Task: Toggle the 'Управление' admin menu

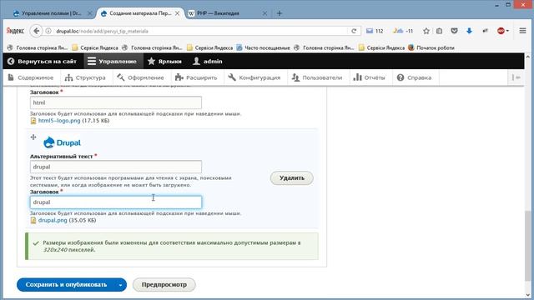Action: 112,61
